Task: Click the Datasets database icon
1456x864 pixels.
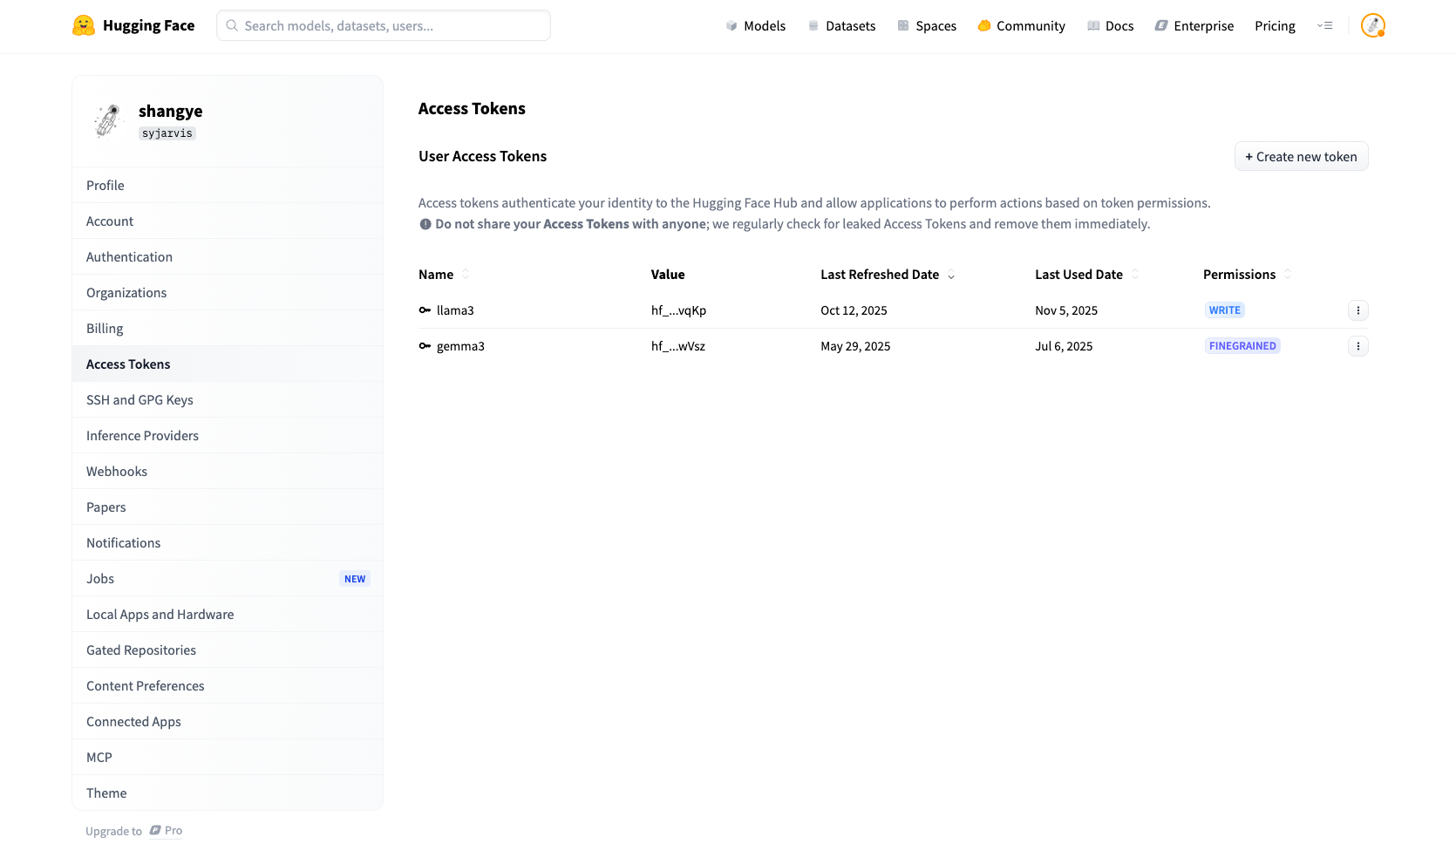Action: [813, 26]
